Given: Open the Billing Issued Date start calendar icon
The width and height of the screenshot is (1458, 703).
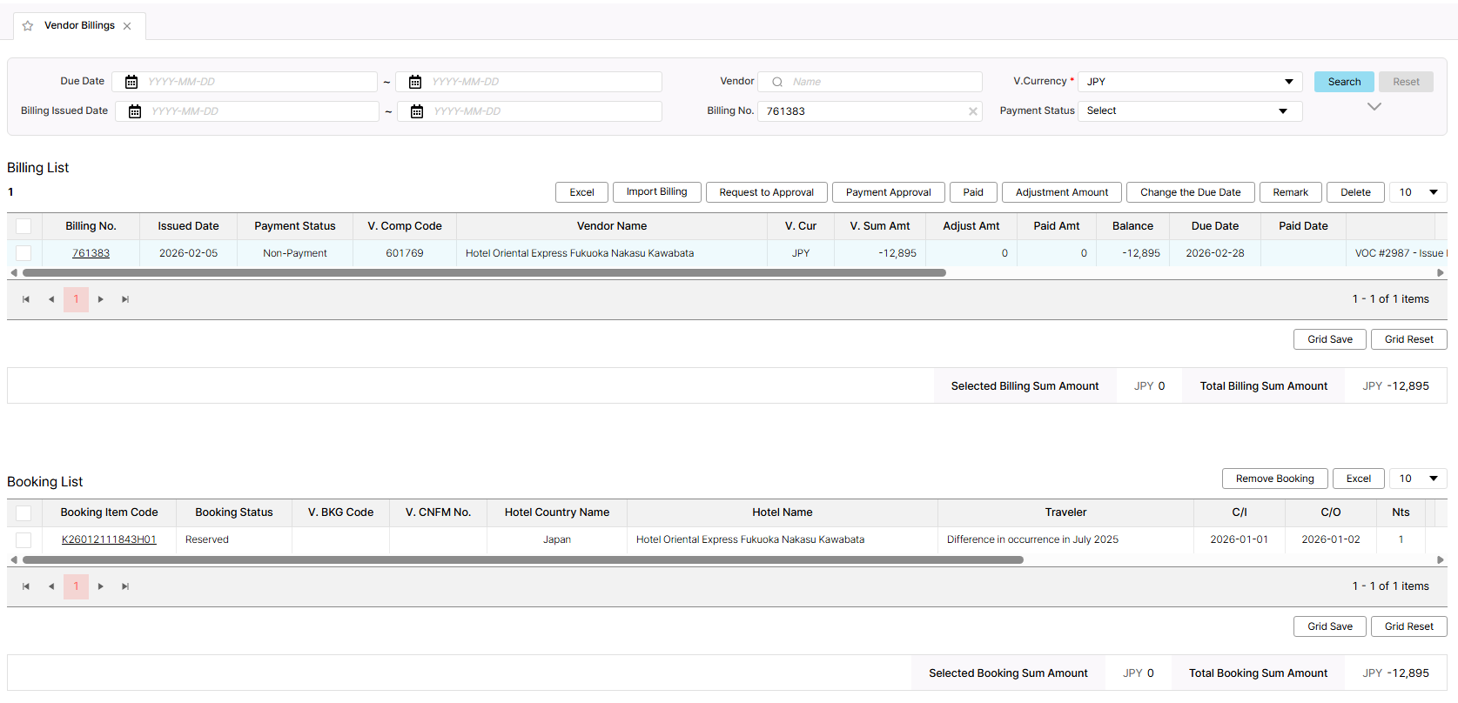Looking at the screenshot, I should pos(135,111).
